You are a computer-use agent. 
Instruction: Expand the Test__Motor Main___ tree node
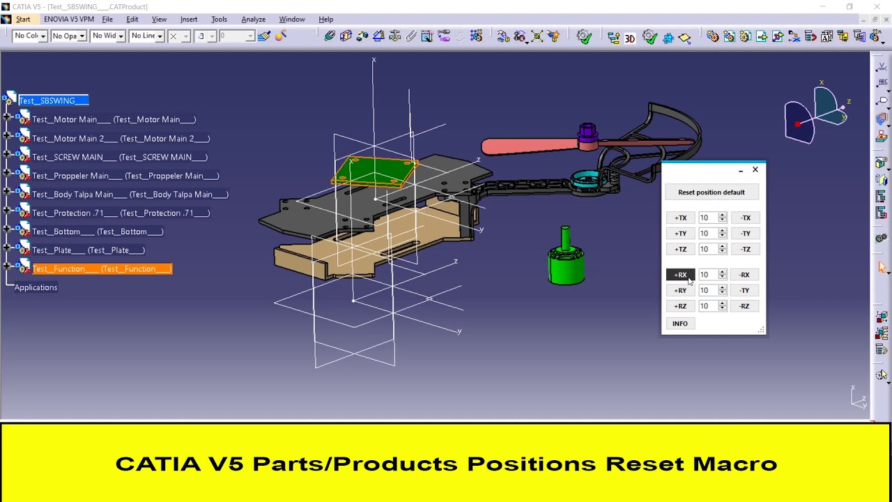pos(7,117)
